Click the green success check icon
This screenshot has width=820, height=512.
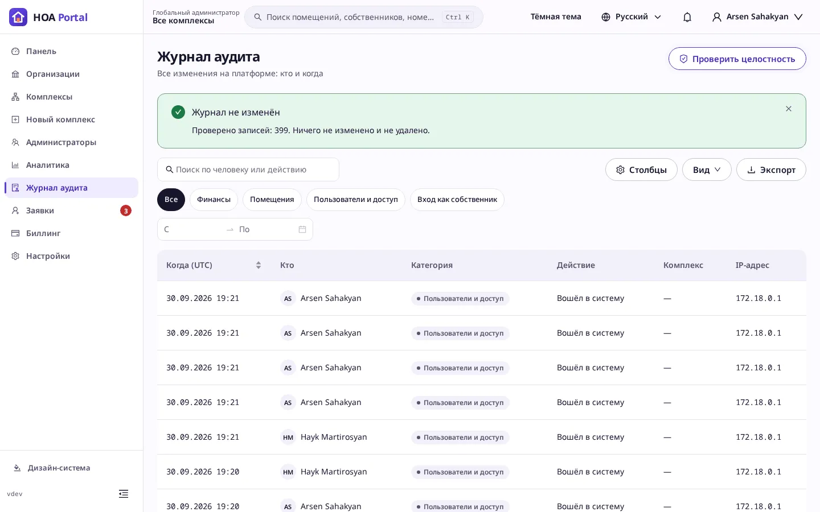click(x=178, y=112)
